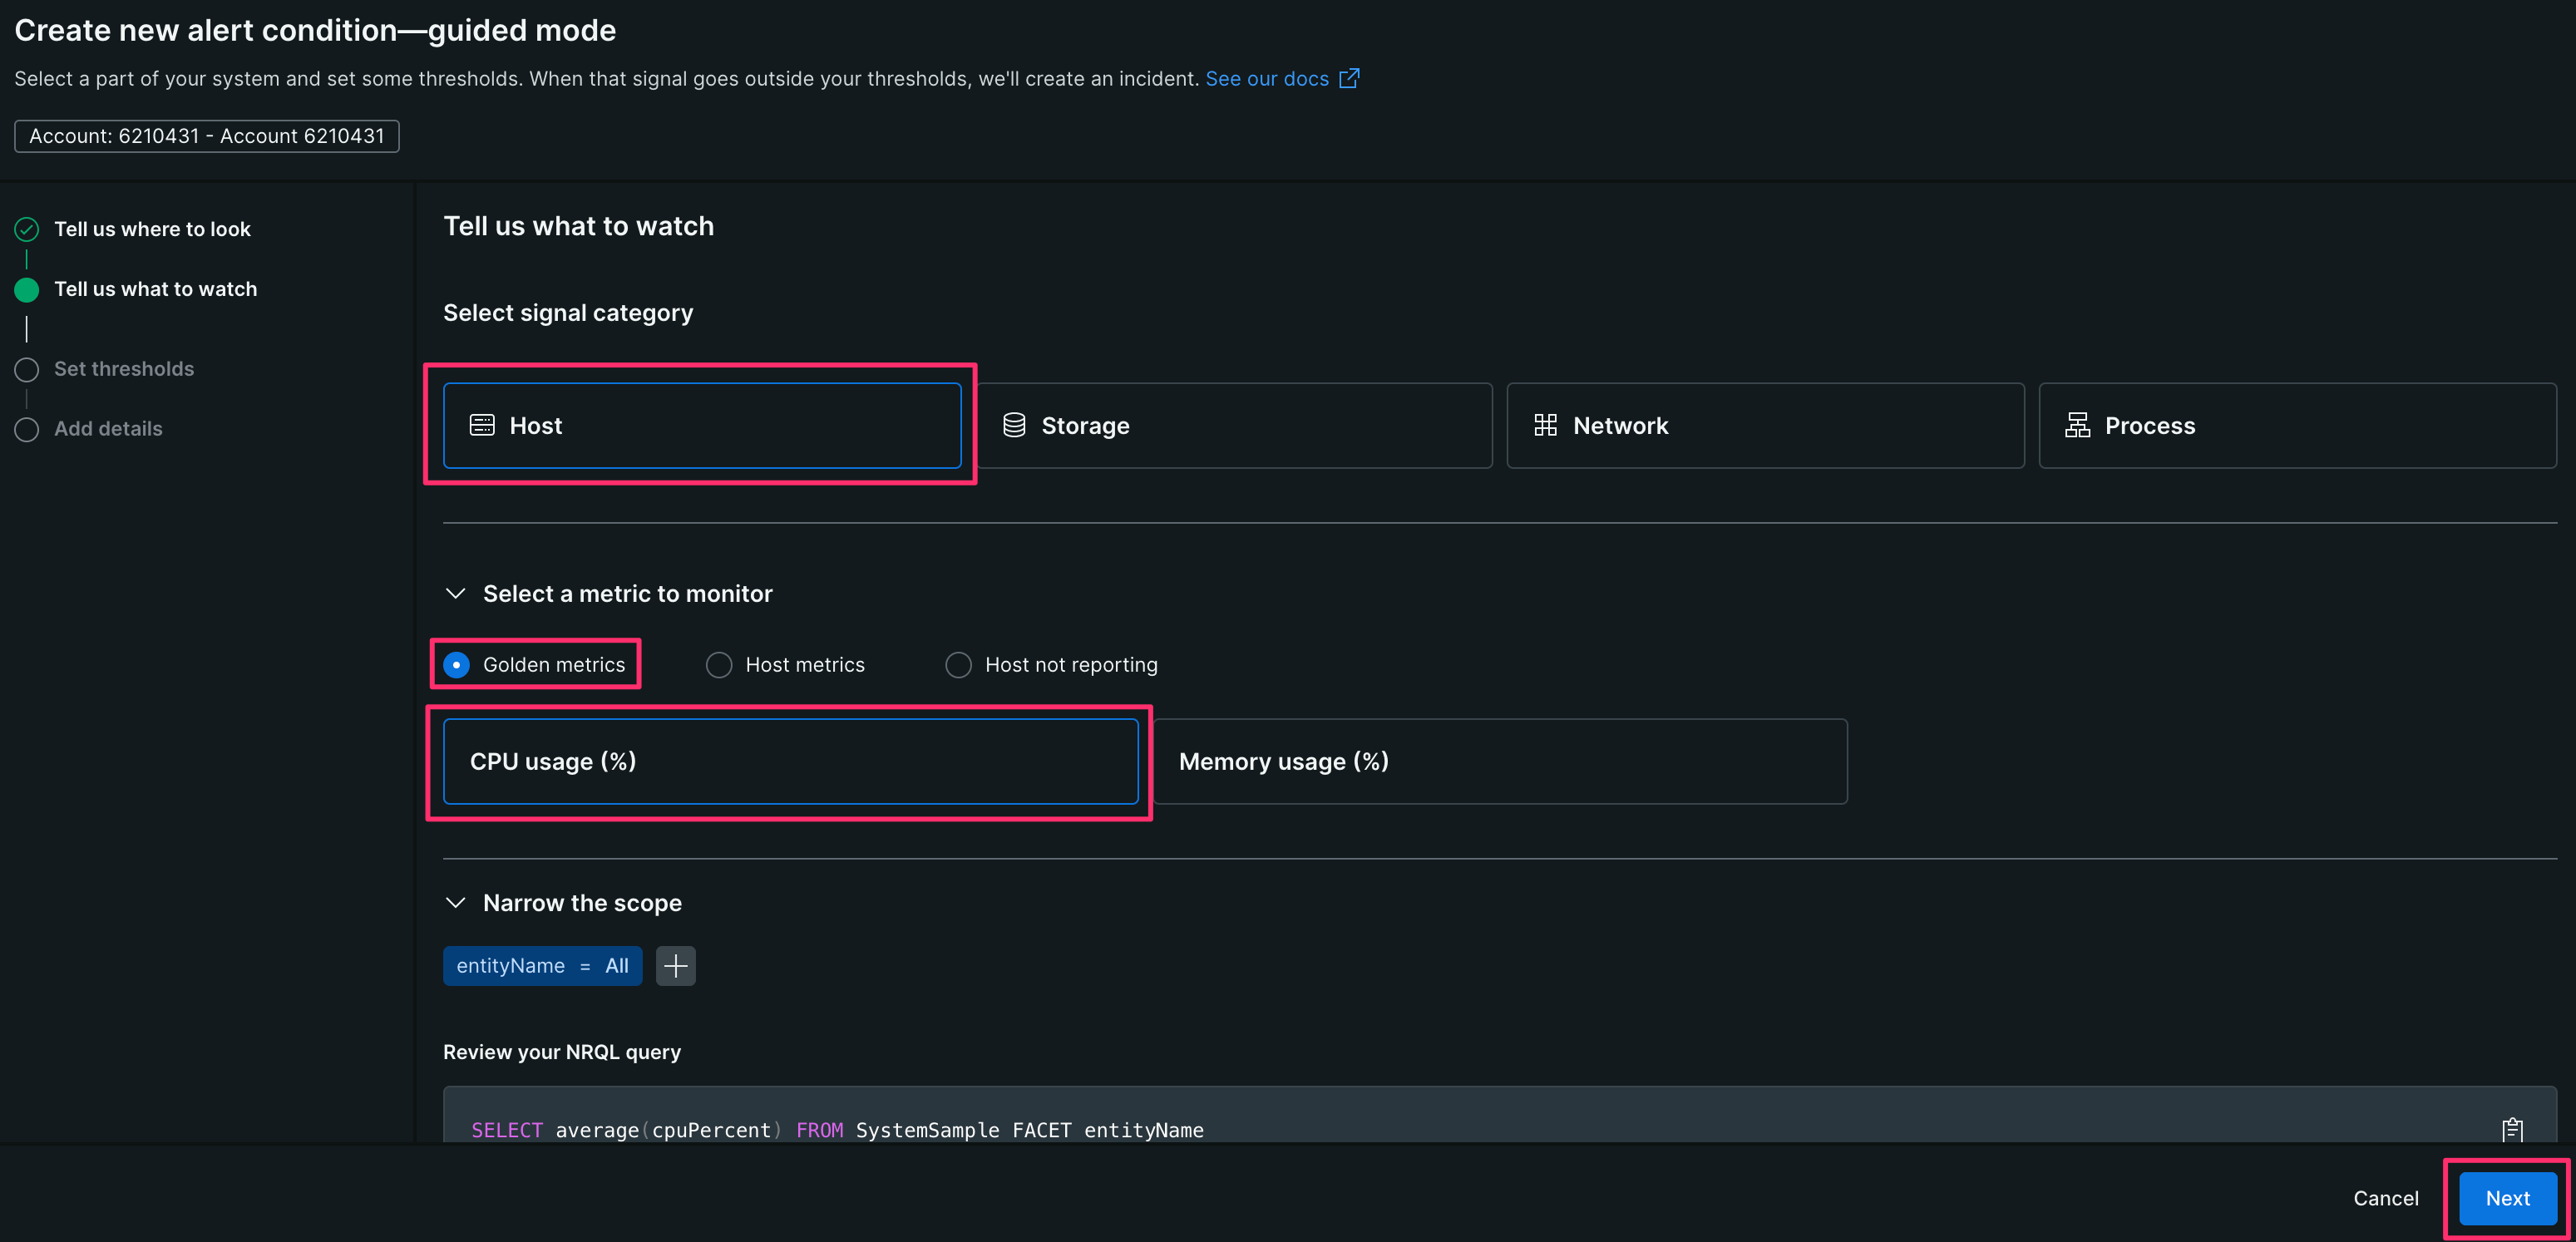Navigate to the Add details step
The image size is (2576, 1242).
click(x=108, y=428)
